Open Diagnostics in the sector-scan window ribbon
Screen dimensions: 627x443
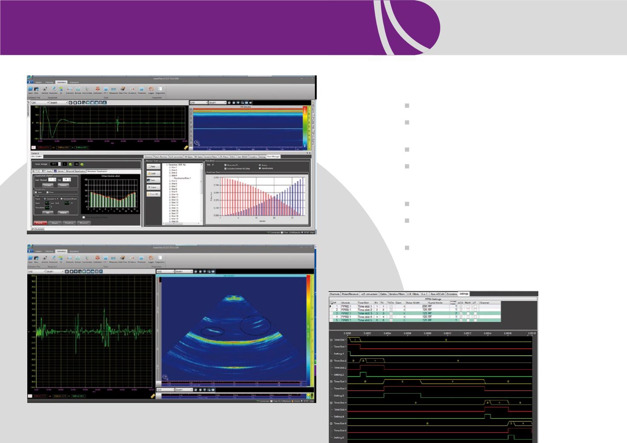(x=160, y=258)
